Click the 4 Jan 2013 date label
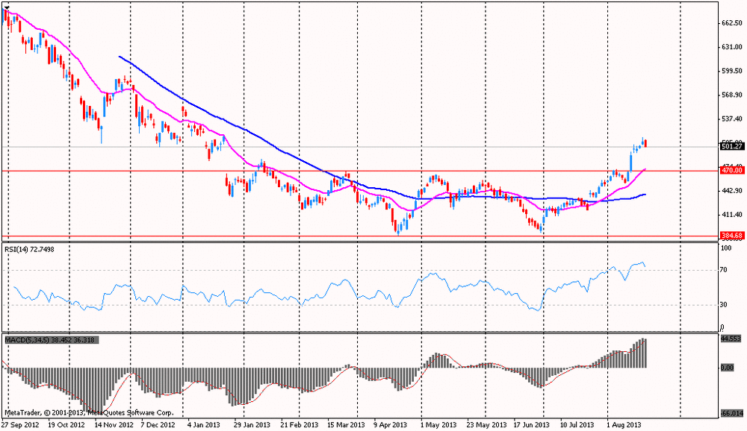This screenshot has height=431, width=747. [203, 424]
